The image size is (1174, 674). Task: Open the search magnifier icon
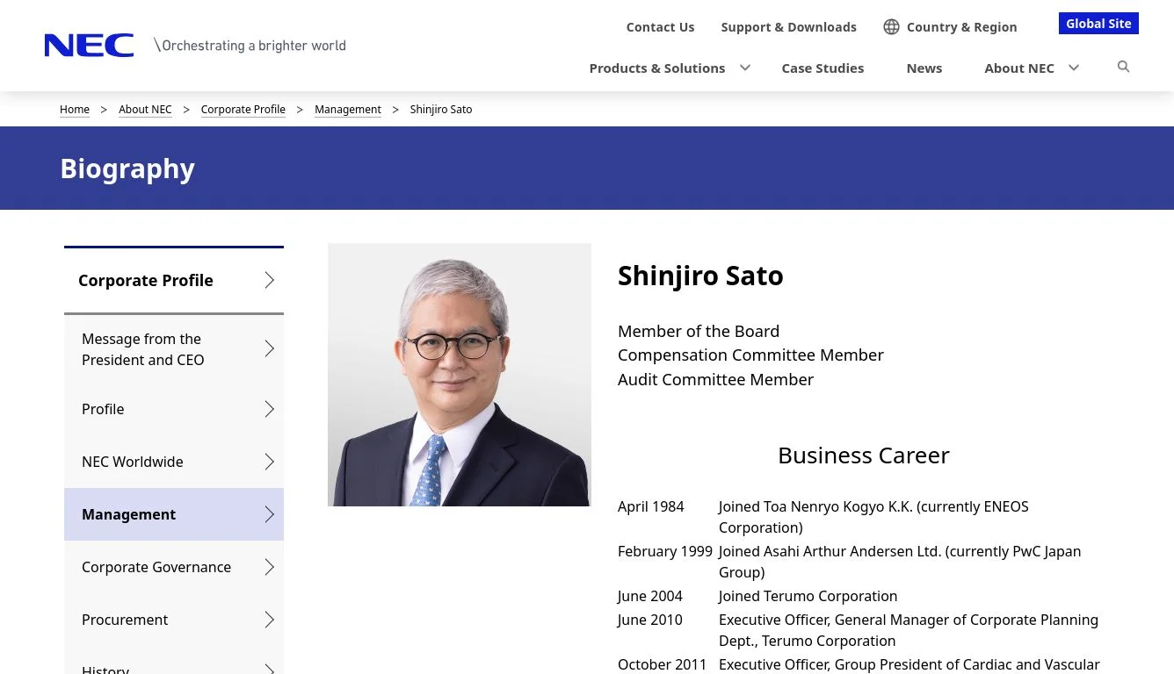(x=1123, y=67)
